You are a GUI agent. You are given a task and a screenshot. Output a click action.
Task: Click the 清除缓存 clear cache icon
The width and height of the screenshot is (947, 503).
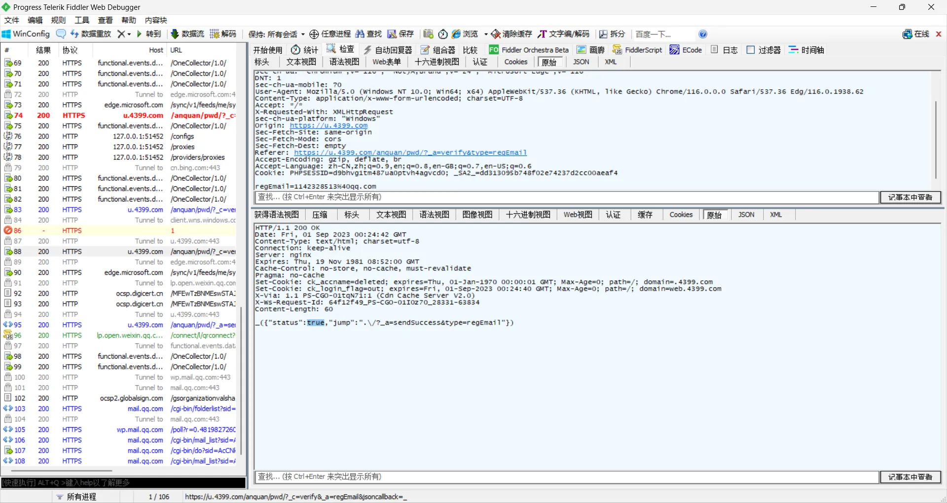[x=496, y=34]
